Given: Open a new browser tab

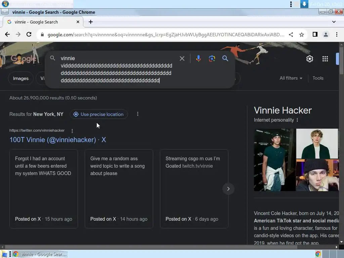Looking at the screenshot, I should [91, 22].
